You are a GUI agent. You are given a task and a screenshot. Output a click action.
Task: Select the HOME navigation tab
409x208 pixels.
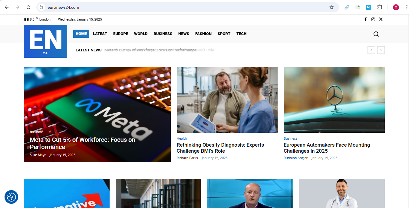pos(81,34)
